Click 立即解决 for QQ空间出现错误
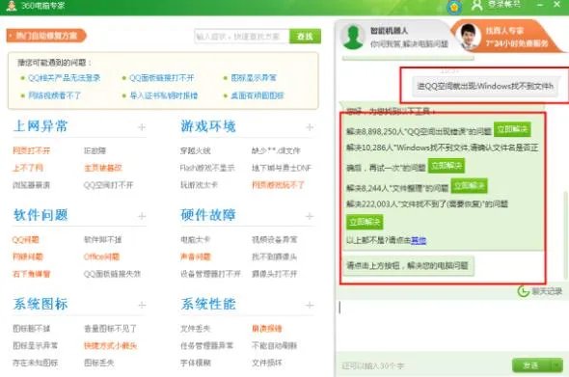569x377 pixels. [512, 129]
